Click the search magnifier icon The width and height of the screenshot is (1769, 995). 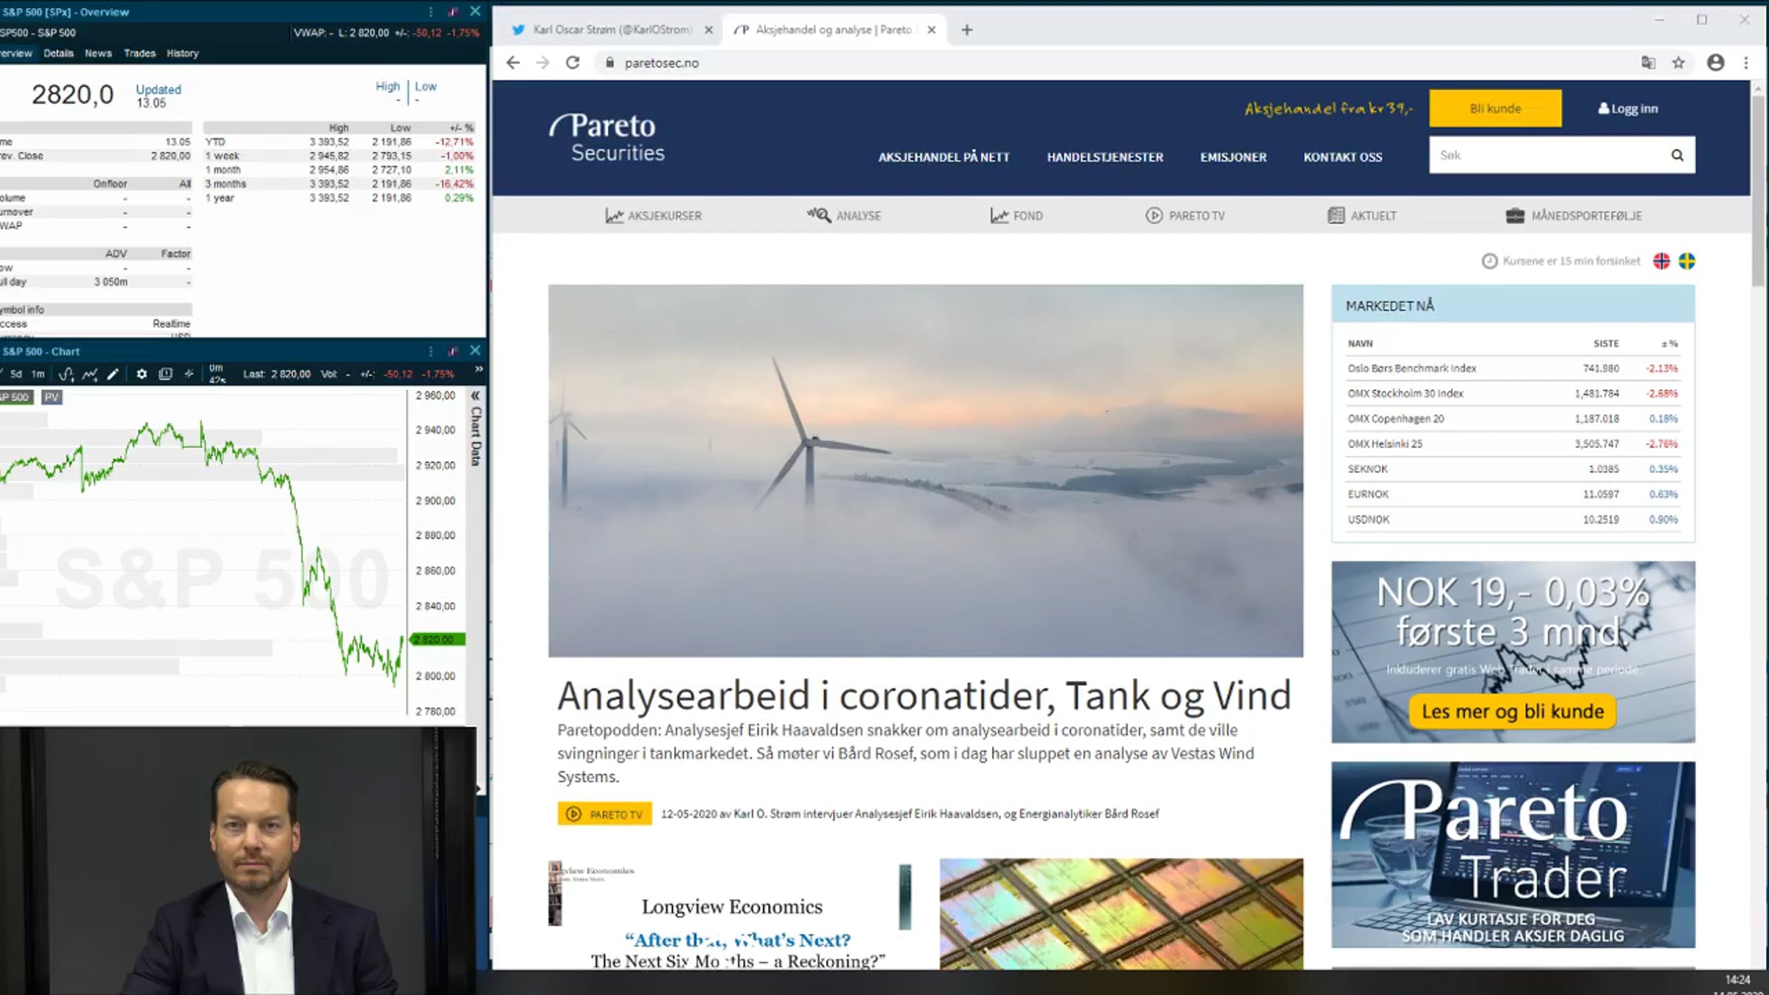[x=1677, y=155]
